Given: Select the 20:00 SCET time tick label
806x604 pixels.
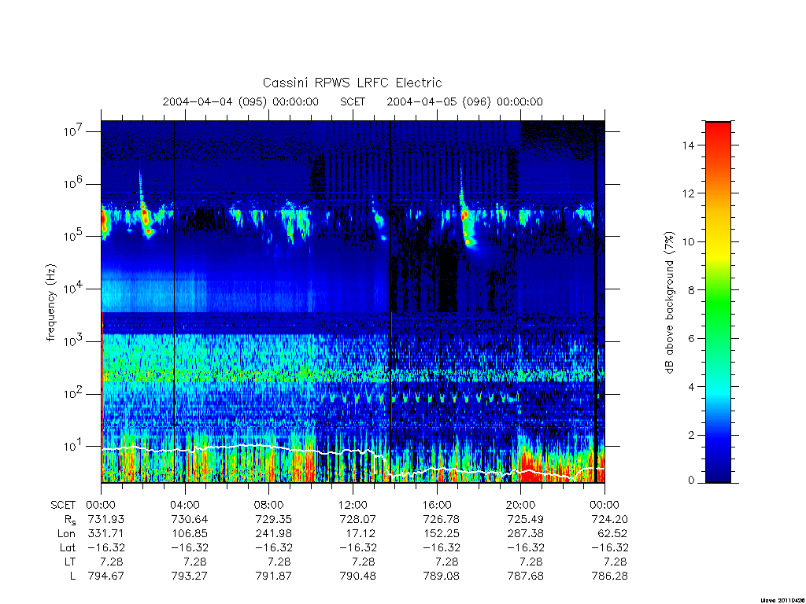Looking at the screenshot, I should click(521, 505).
